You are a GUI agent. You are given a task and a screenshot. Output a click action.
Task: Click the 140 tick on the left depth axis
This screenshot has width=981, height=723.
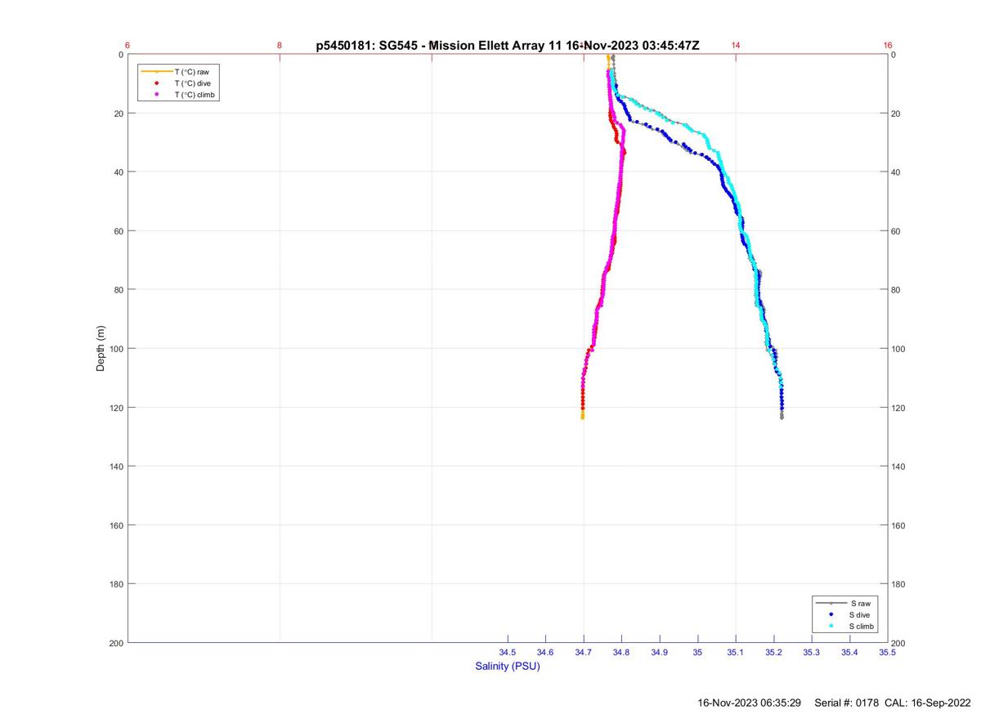(116, 466)
